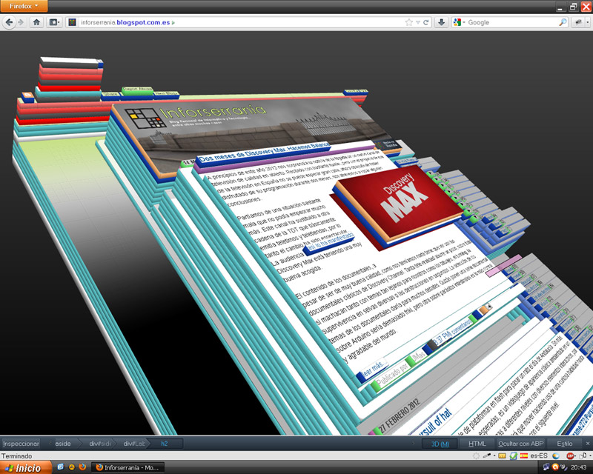Click the site favicon in address bar

pyautogui.click(x=72, y=22)
